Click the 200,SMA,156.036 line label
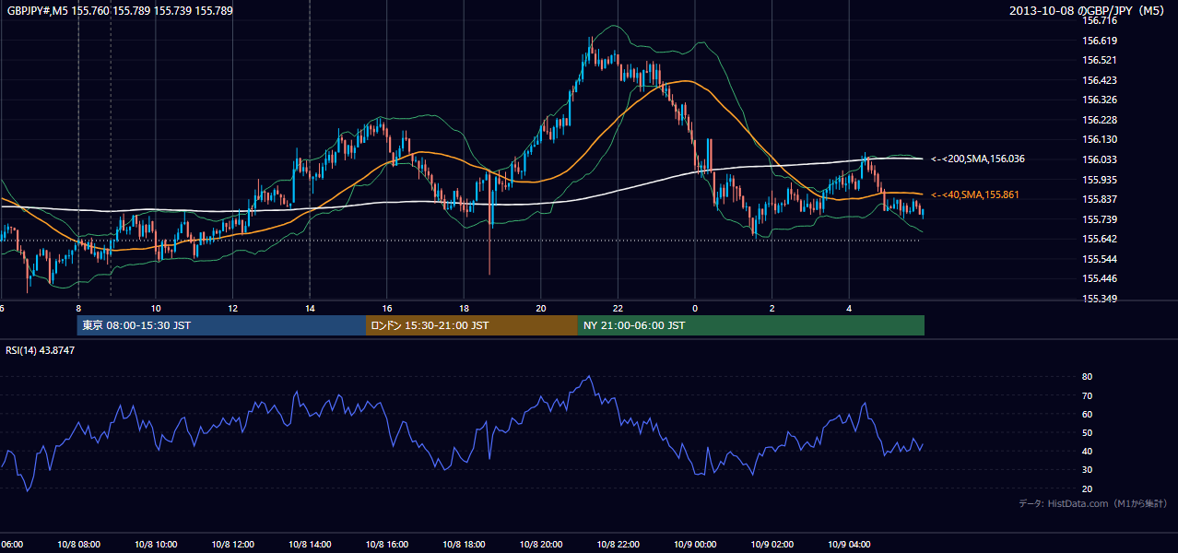This screenshot has height=553, width=1178. coord(977,159)
